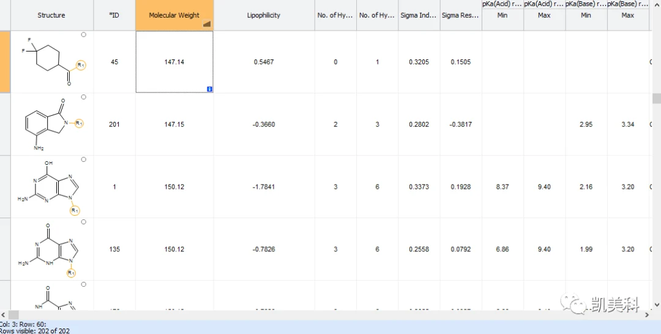
Task: Click the R1 marker on structure ID 1
Action: click(75, 210)
